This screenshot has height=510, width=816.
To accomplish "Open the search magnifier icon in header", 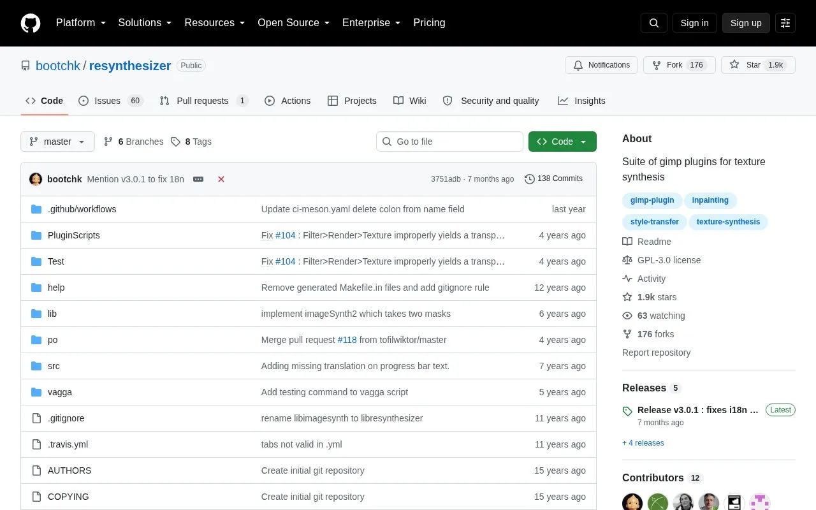I will click(654, 23).
